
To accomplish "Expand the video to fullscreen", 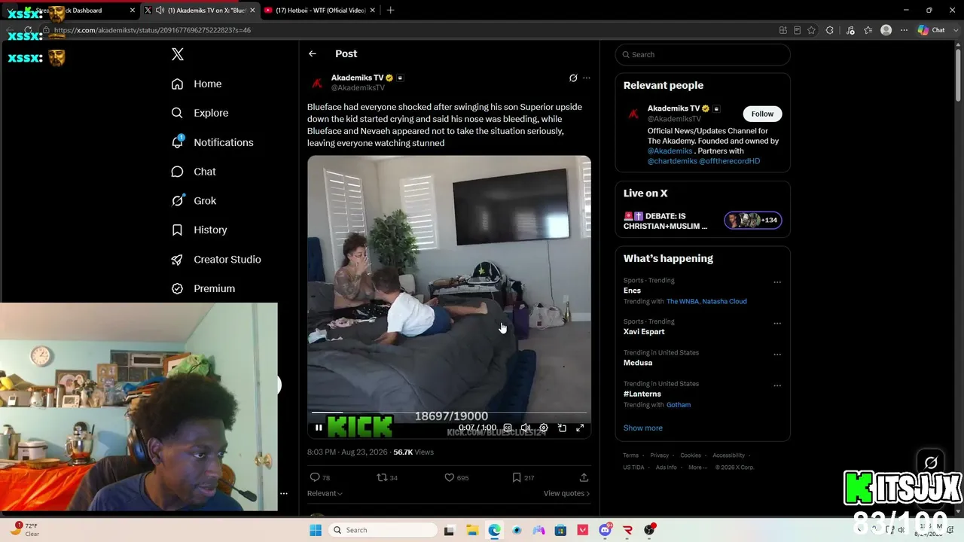I will pyautogui.click(x=580, y=428).
